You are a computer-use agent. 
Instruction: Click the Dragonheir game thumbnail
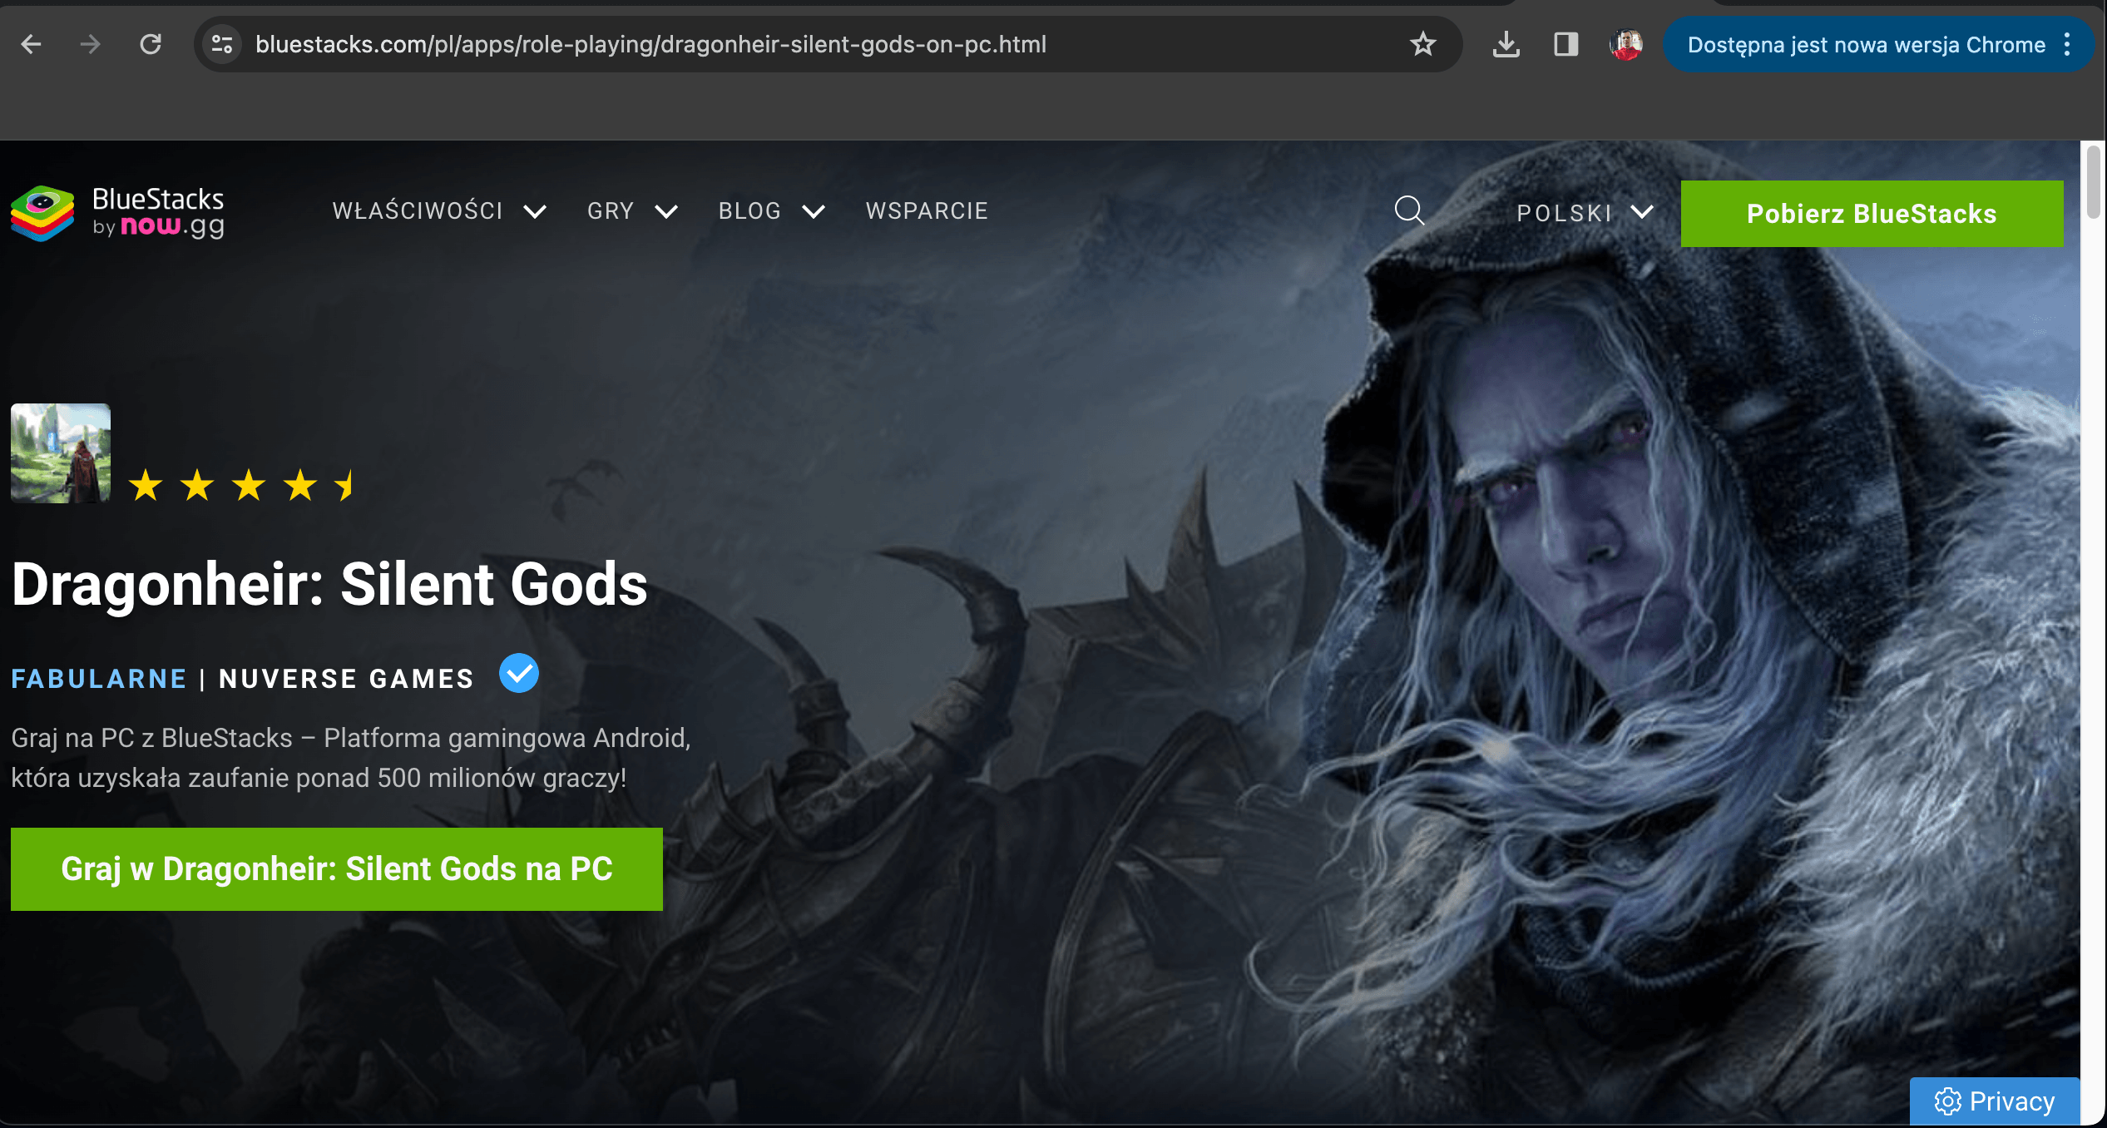61,453
